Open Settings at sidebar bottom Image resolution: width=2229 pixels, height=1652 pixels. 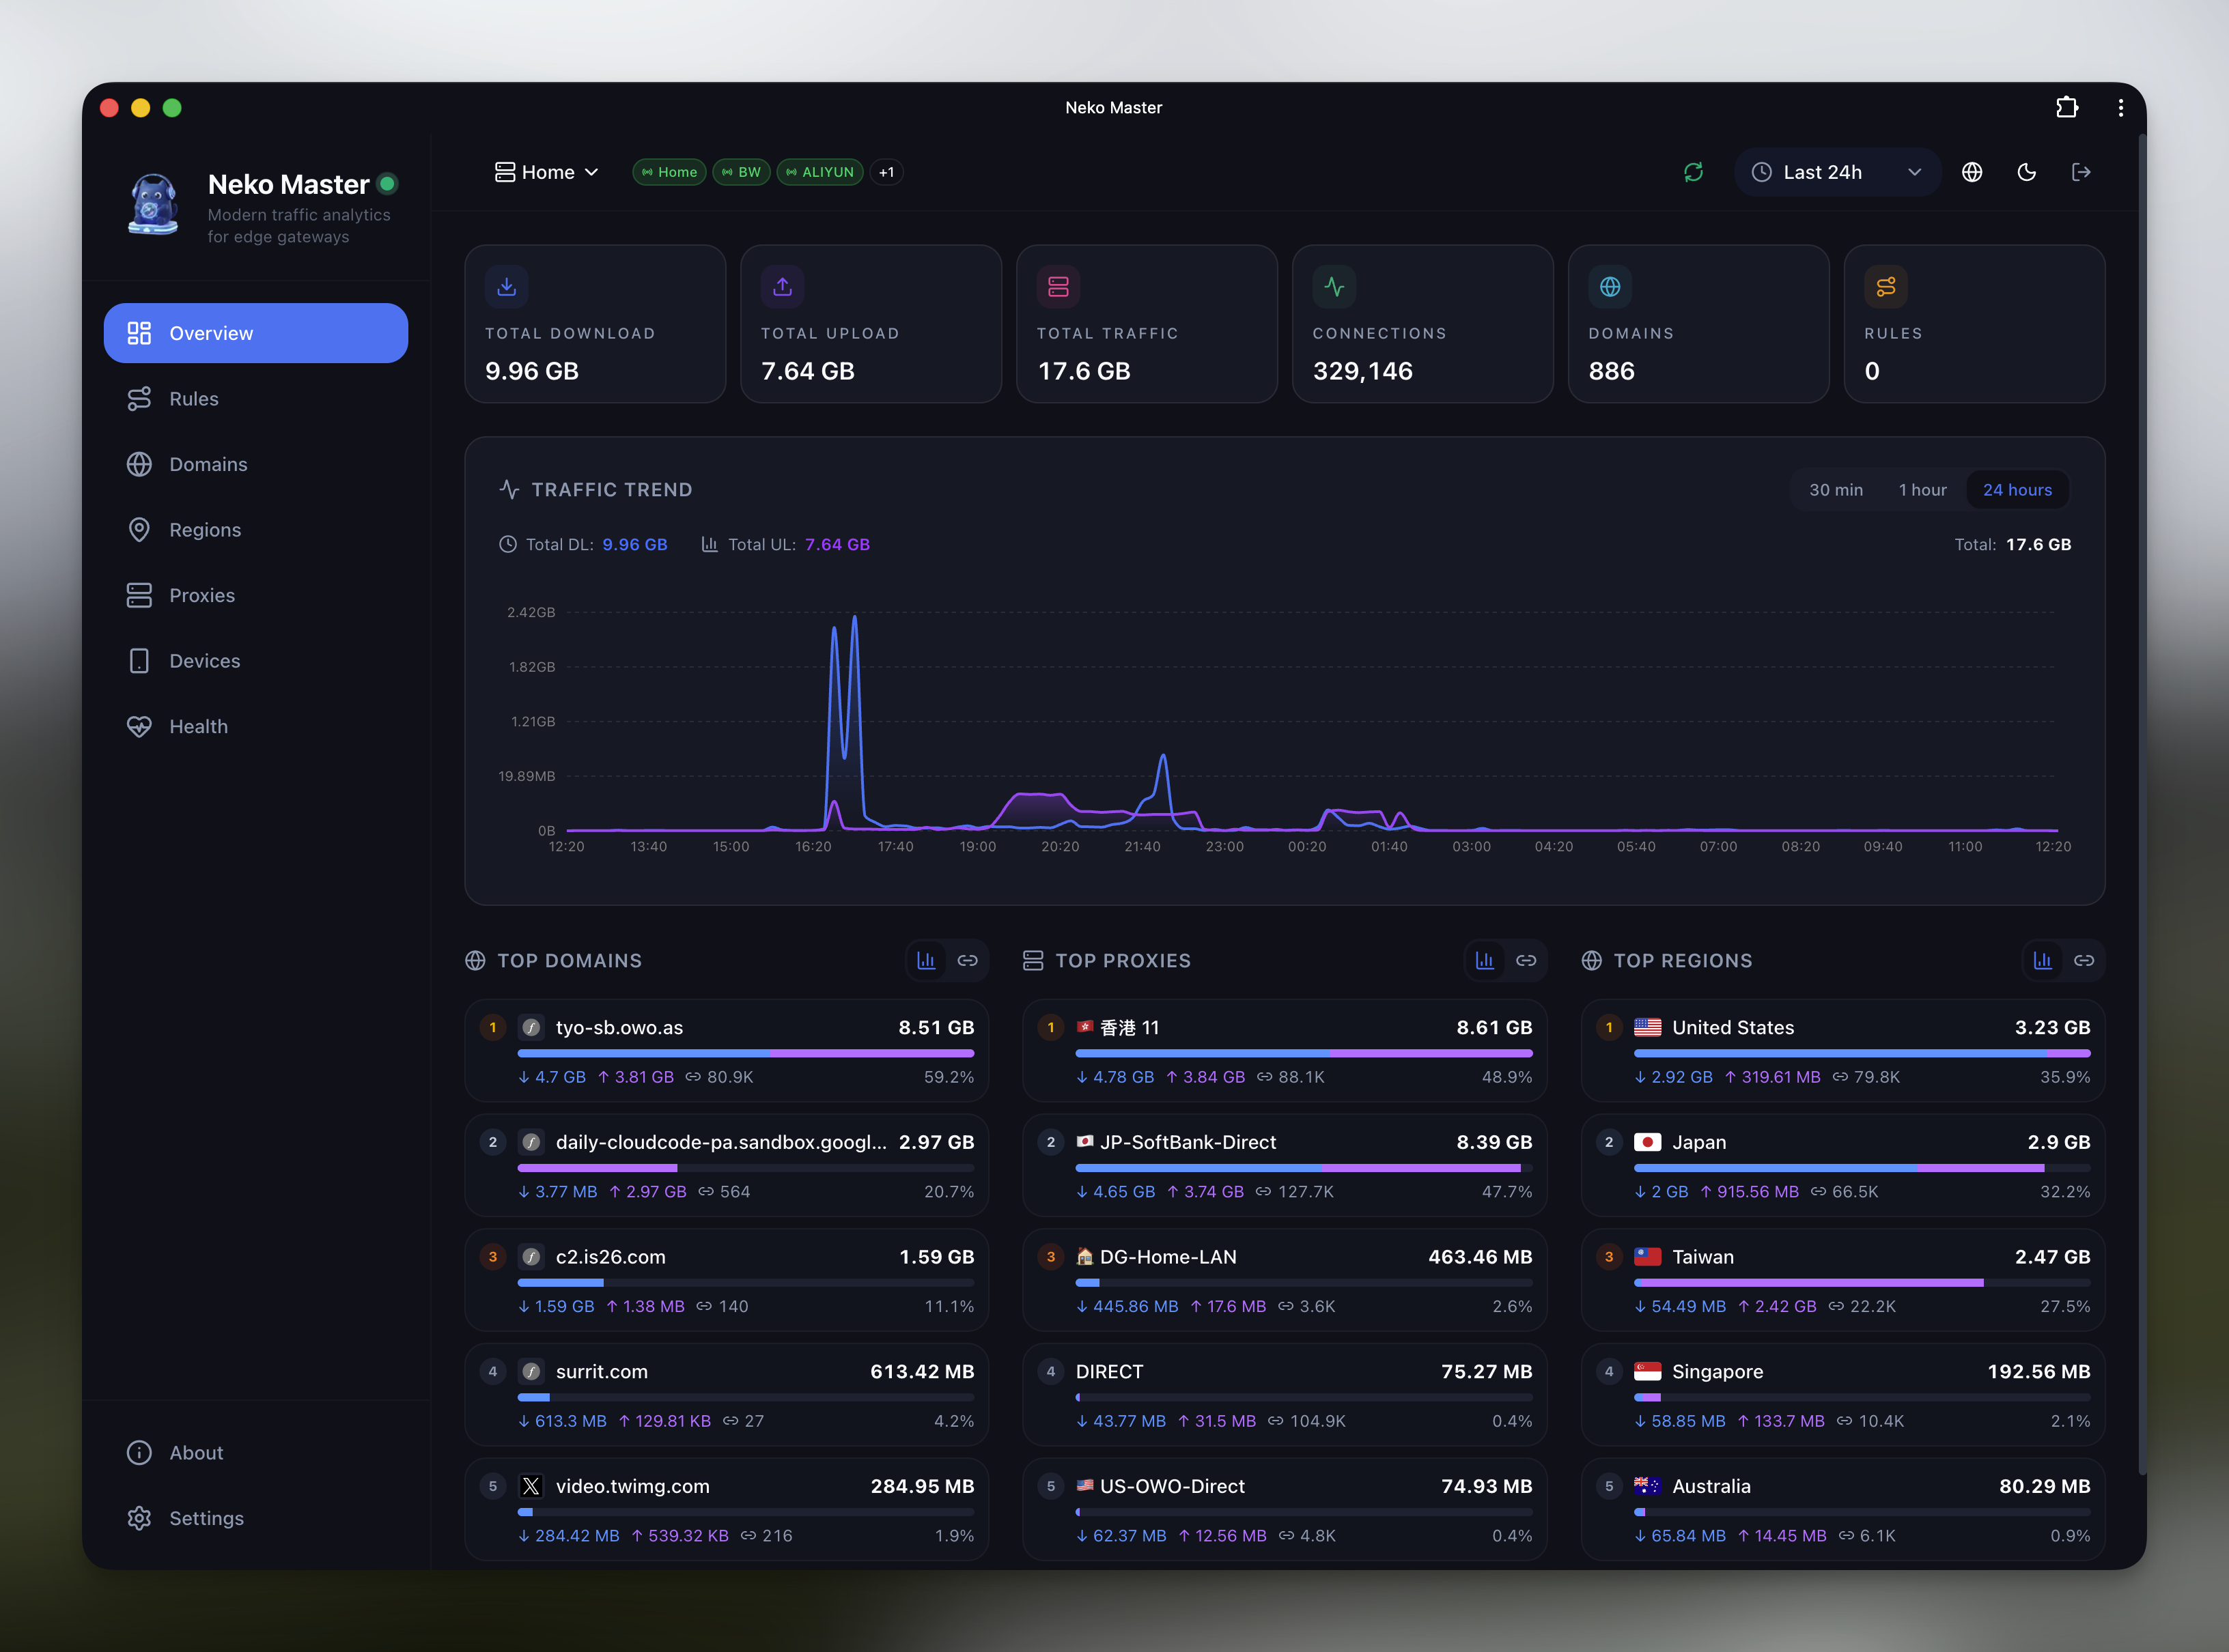point(206,1518)
